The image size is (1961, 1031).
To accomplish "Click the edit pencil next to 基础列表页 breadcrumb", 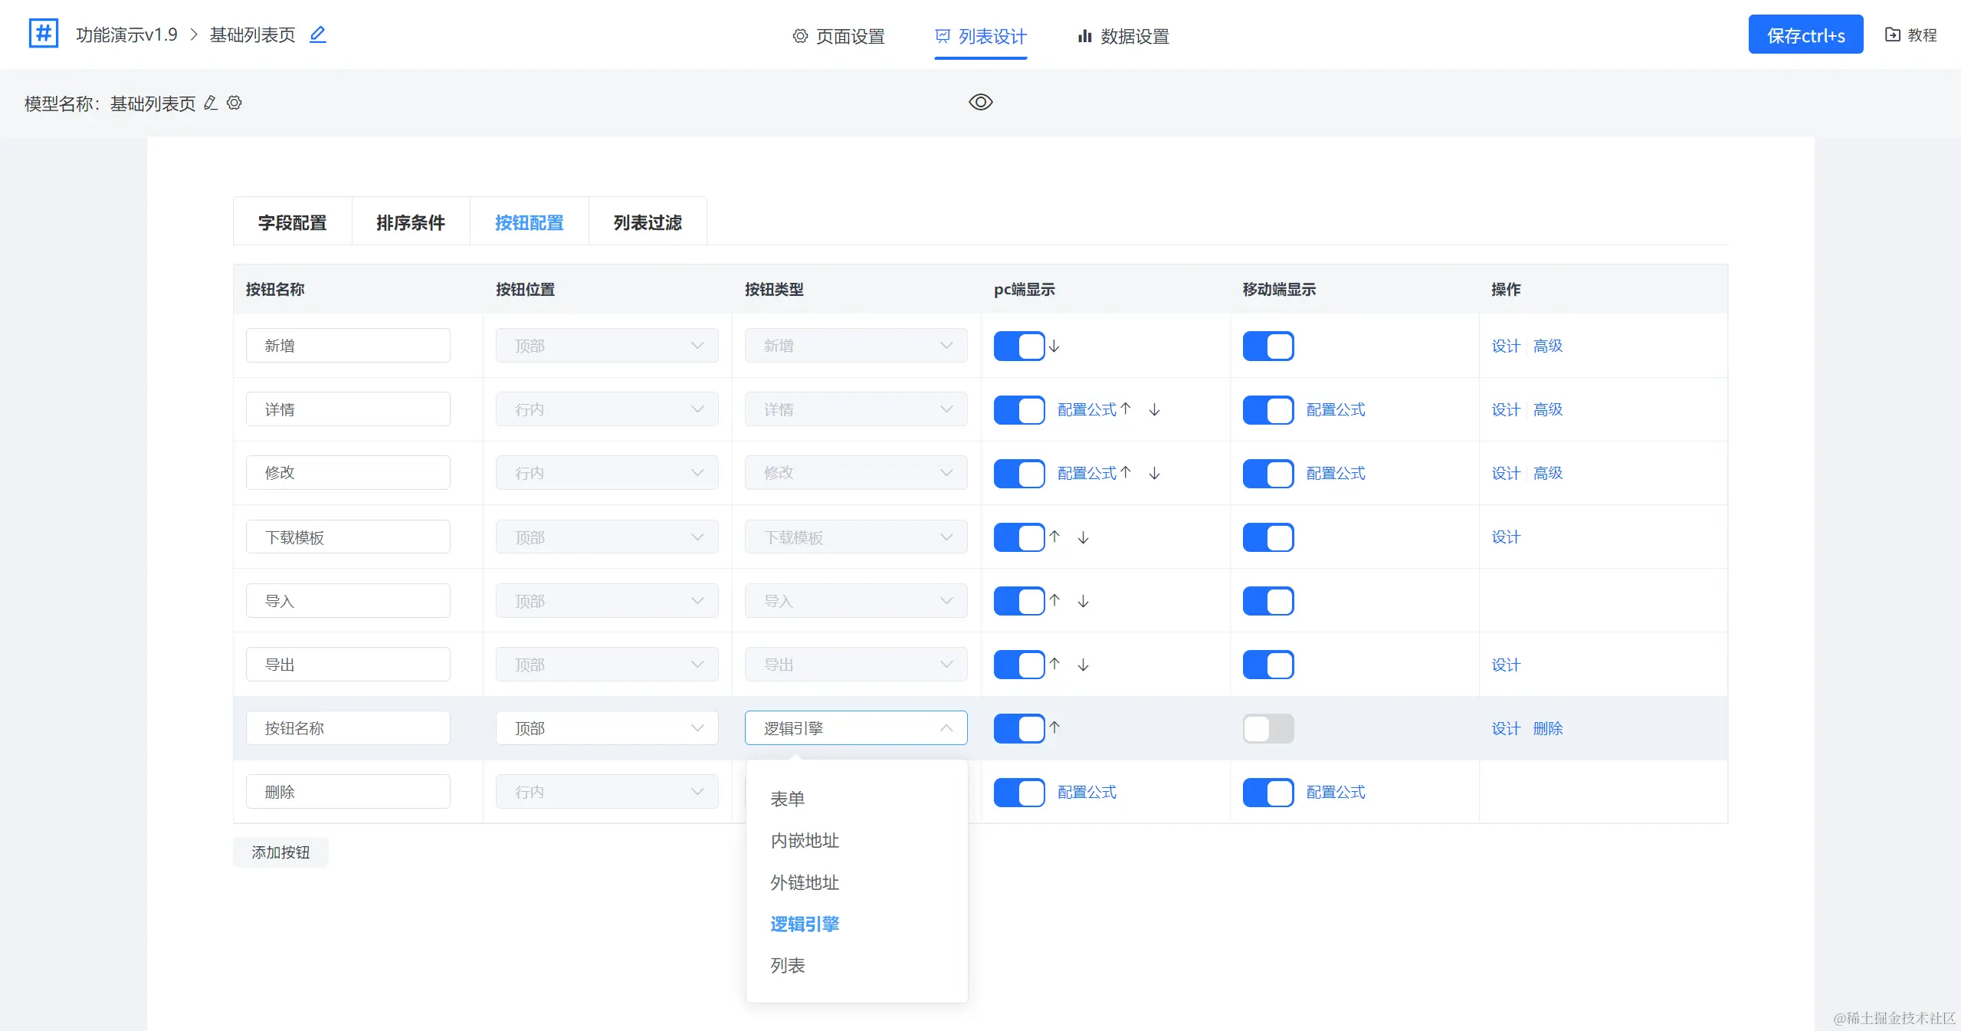I will (x=317, y=34).
